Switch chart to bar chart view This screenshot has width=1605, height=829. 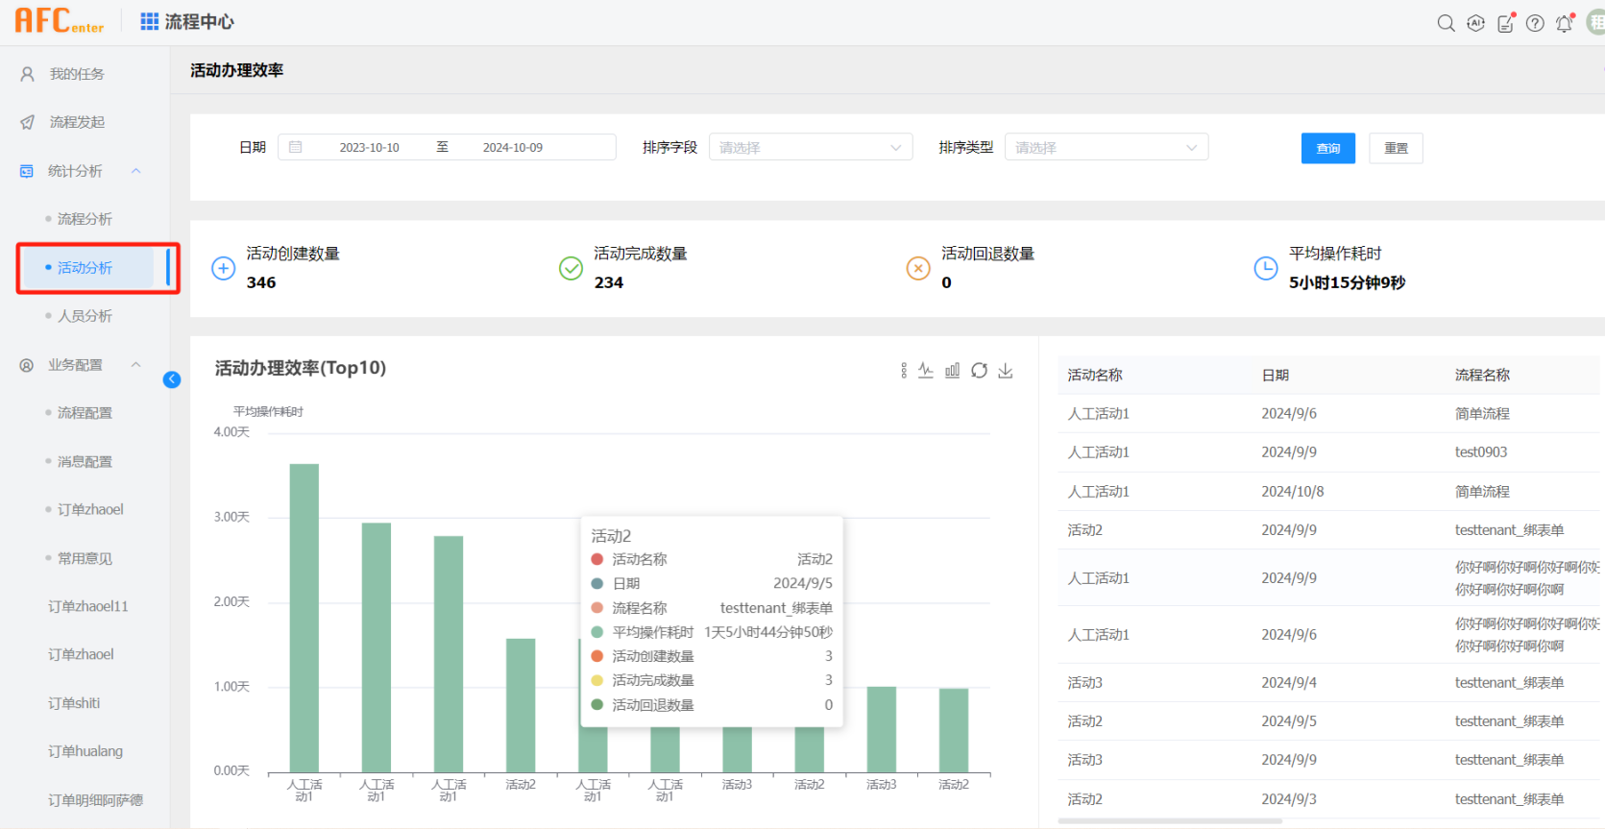coord(952,371)
